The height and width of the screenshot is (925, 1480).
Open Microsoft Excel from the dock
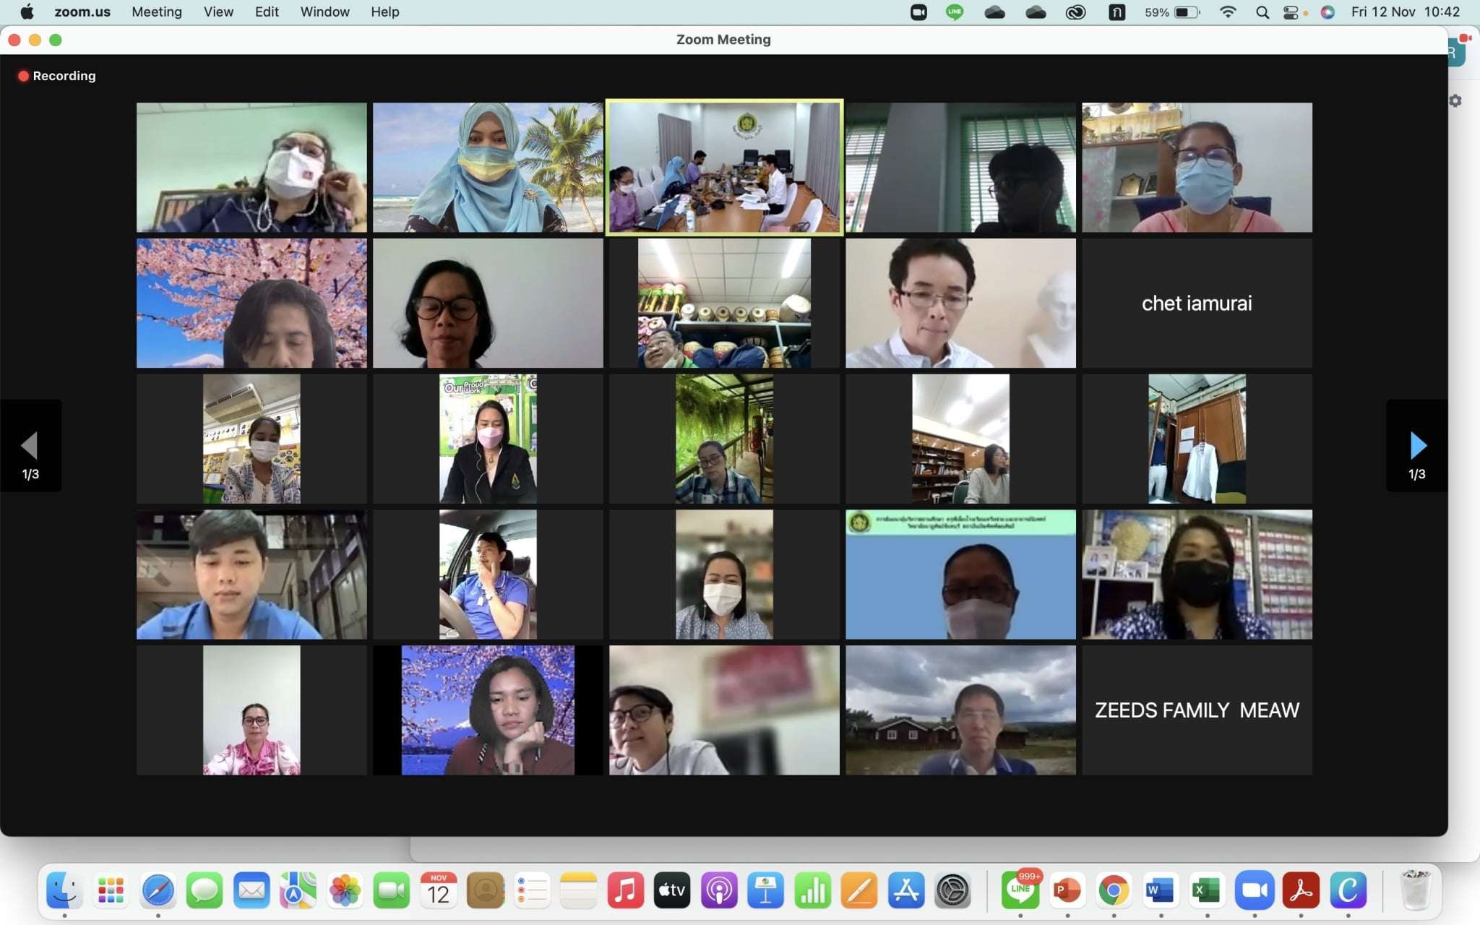pyautogui.click(x=1207, y=890)
